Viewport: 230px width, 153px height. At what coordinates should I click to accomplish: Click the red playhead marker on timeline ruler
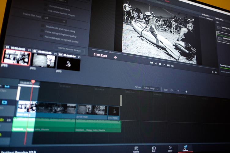point(33,82)
